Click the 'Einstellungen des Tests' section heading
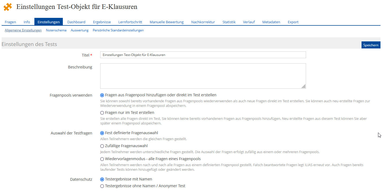384x191 pixels. (x=29, y=44)
